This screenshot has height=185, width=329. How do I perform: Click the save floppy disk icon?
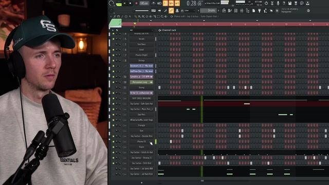point(289,3)
